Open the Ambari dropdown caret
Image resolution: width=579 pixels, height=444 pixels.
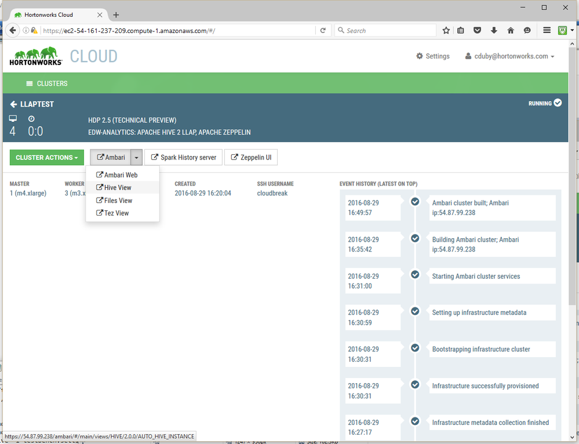tap(136, 157)
